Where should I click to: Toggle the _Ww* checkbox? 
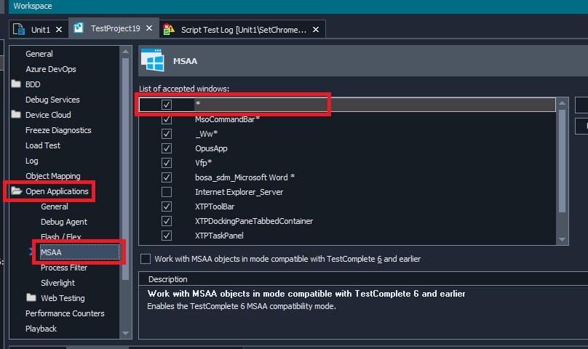[167, 134]
